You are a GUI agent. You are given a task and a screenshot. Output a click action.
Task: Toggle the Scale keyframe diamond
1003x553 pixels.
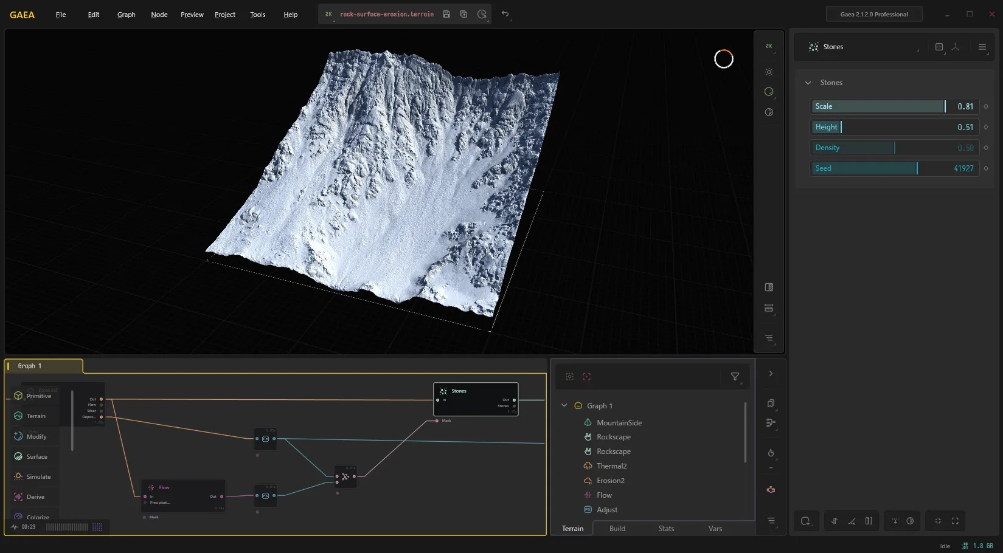pos(986,106)
